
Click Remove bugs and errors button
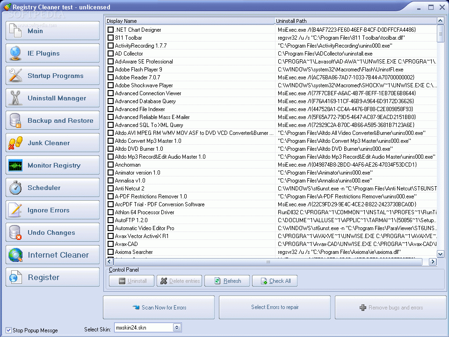click(391, 307)
